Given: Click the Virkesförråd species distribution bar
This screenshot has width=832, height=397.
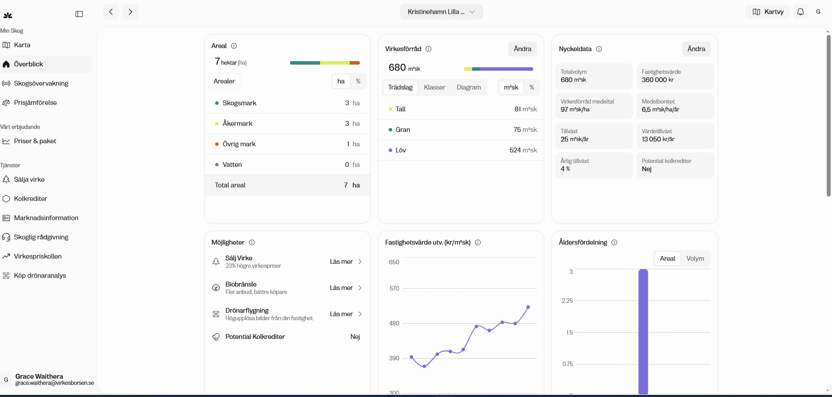Looking at the screenshot, I should pos(498,69).
